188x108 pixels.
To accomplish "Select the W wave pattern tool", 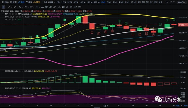I will (31, 7).
